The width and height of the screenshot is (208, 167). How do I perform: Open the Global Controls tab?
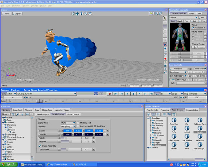pyautogui.click(x=73, y=114)
